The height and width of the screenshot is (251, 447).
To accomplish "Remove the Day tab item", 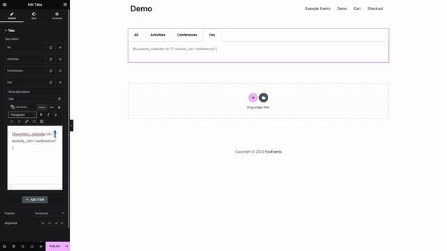I will coord(60,82).
